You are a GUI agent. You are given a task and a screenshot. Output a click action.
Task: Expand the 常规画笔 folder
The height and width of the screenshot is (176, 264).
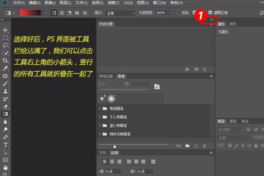tap(100, 108)
